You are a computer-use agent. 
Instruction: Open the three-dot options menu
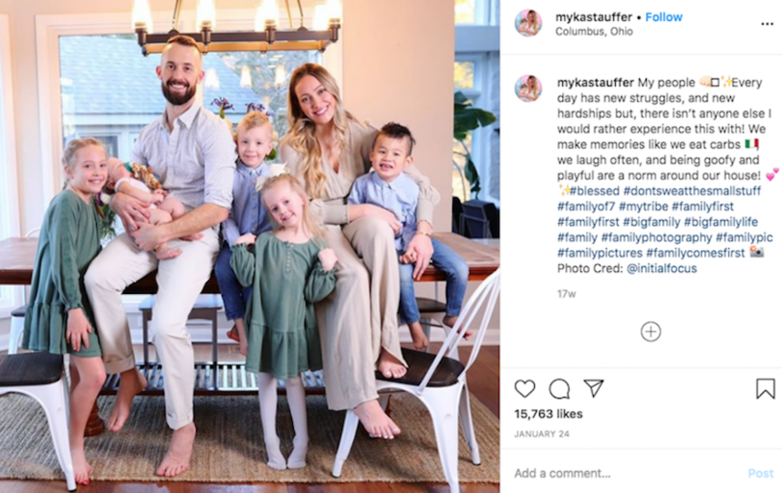pyautogui.click(x=767, y=24)
